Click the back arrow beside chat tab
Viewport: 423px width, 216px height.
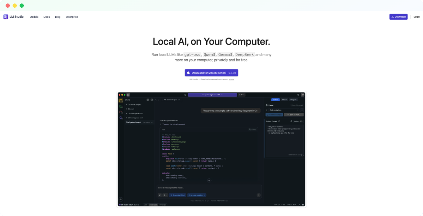coord(156,100)
